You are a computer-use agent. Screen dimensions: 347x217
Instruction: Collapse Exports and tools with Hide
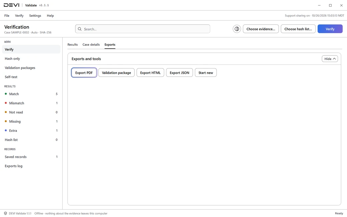tap(330, 59)
